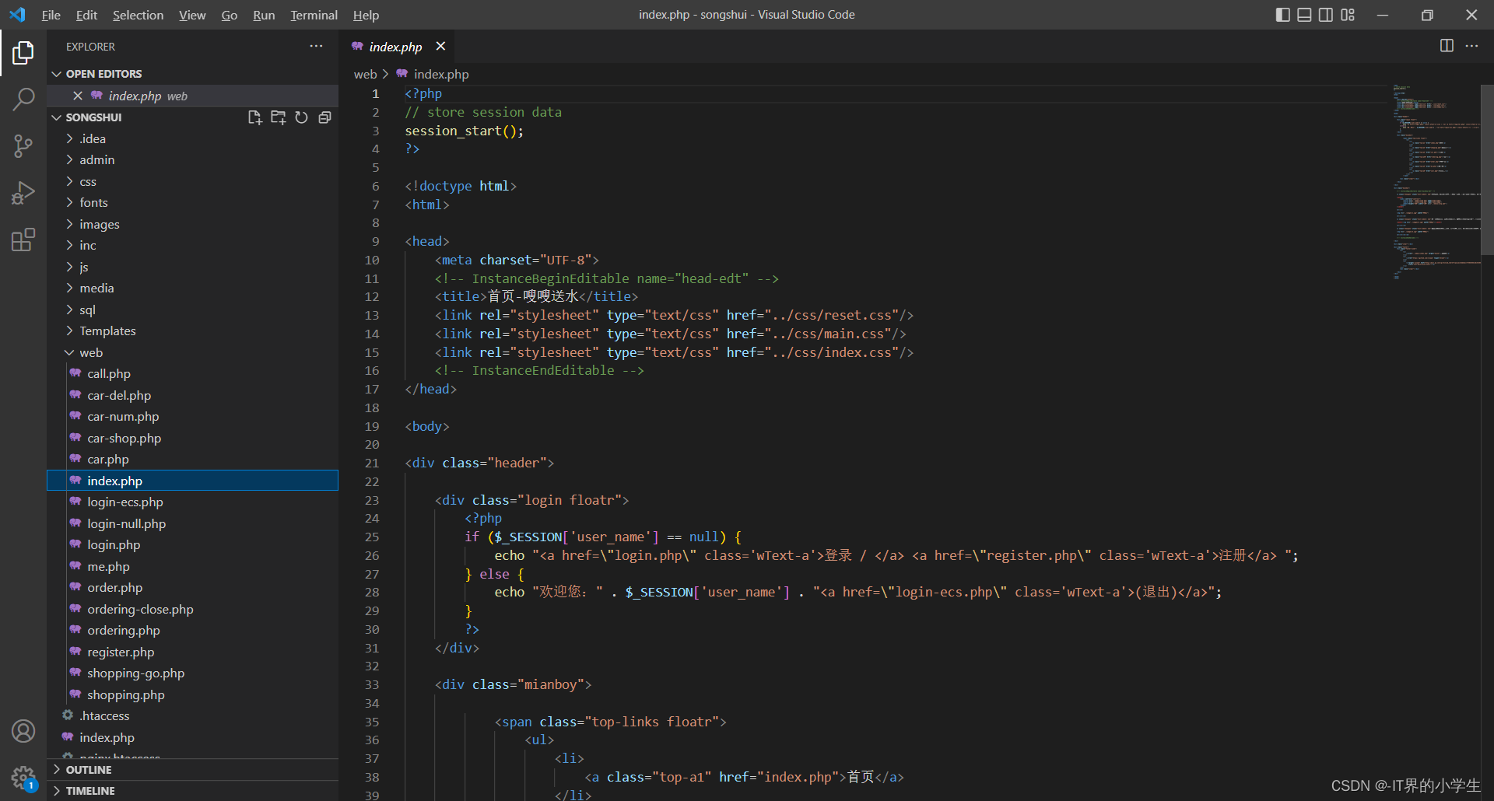Expand the media folder
This screenshot has width=1494, height=801.
(x=192, y=289)
